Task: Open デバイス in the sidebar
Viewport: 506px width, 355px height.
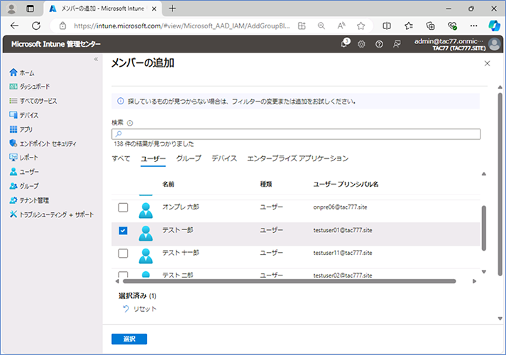Action: (24, 115)
